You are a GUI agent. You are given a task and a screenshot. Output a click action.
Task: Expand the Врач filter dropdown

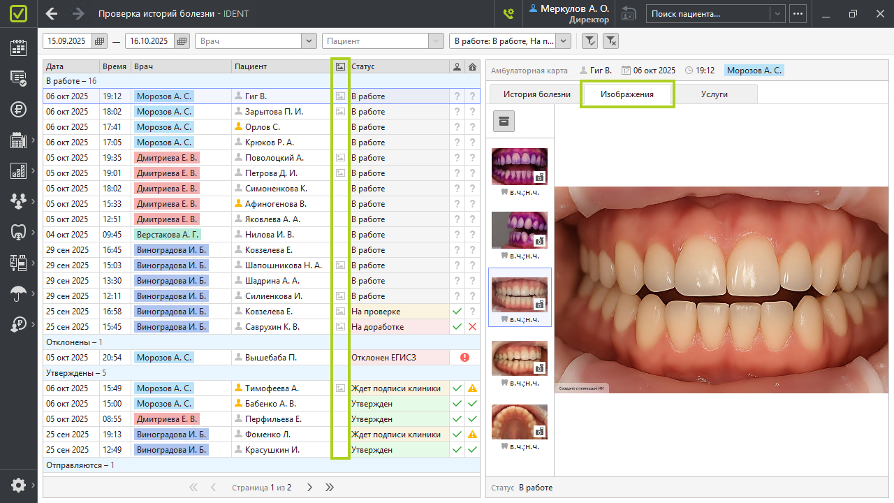309,41
